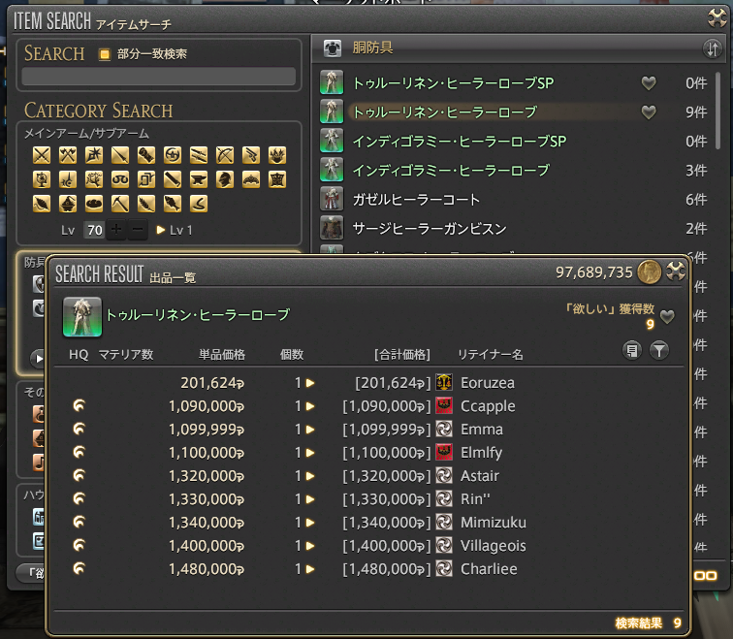Expand purchase arrow for Charliee listing
Viewport: 733px width, 639px height.
click(310, 569)
